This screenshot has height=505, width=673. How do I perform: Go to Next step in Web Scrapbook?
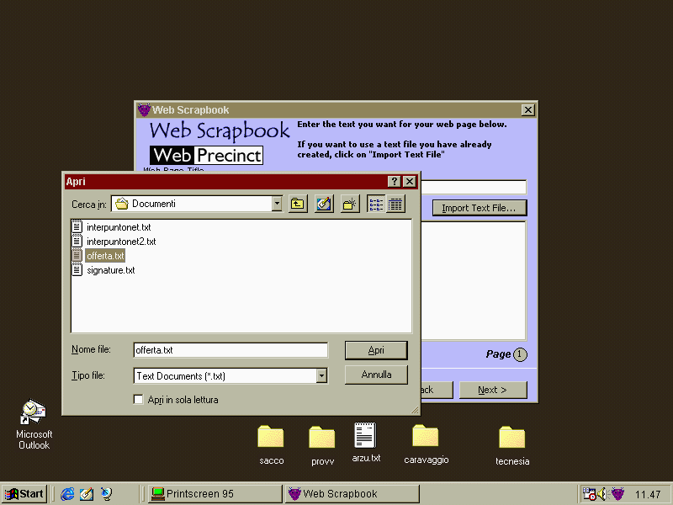click(493, 390)
